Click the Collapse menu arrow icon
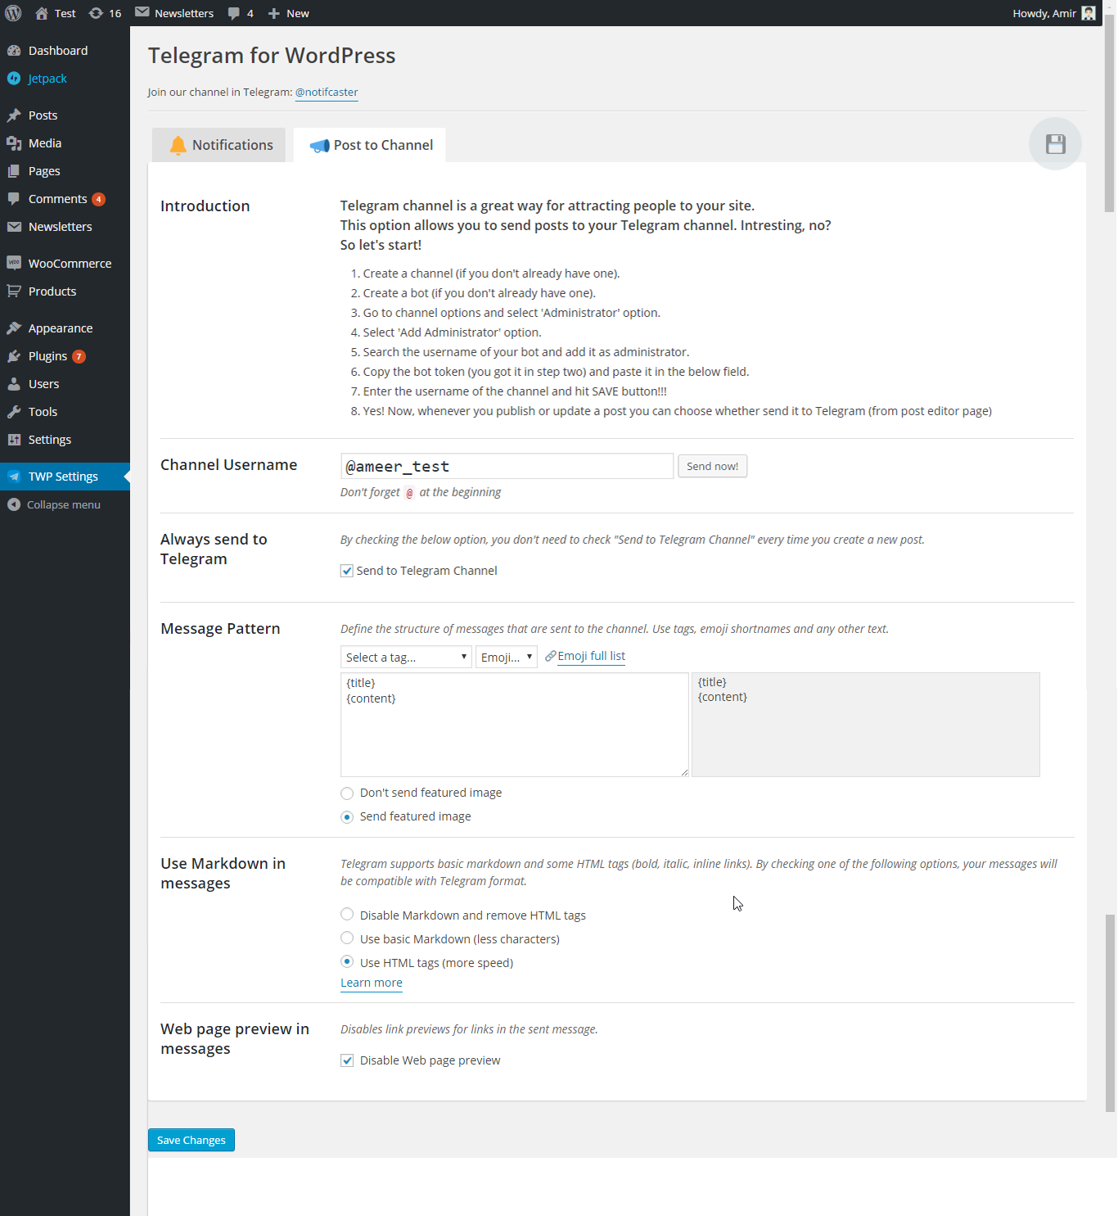 (x=14, y=504)
